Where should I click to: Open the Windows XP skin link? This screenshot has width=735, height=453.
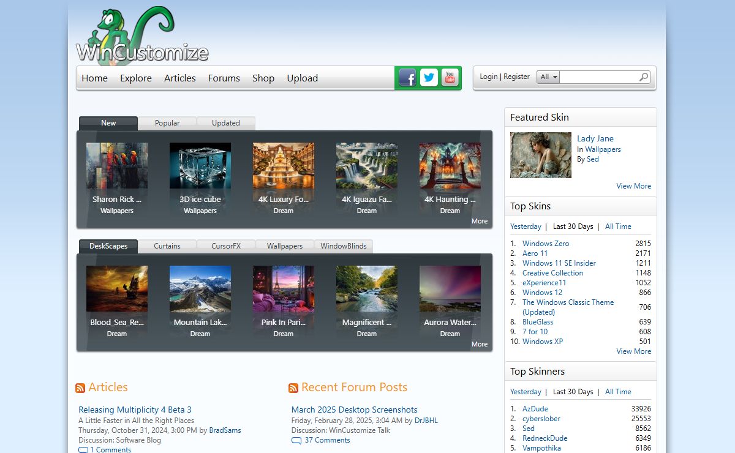(543, 342)
